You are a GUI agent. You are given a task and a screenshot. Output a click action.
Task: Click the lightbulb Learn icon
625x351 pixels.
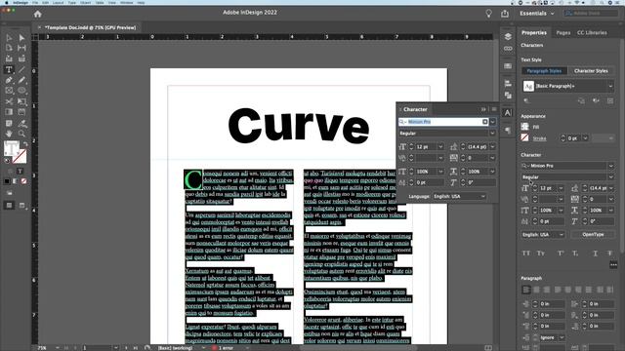[488, 13]
